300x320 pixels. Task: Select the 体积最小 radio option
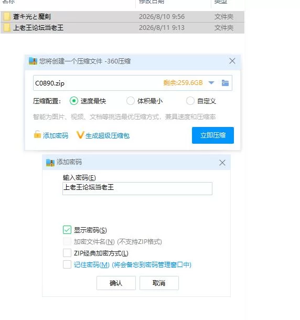[131, 101]
